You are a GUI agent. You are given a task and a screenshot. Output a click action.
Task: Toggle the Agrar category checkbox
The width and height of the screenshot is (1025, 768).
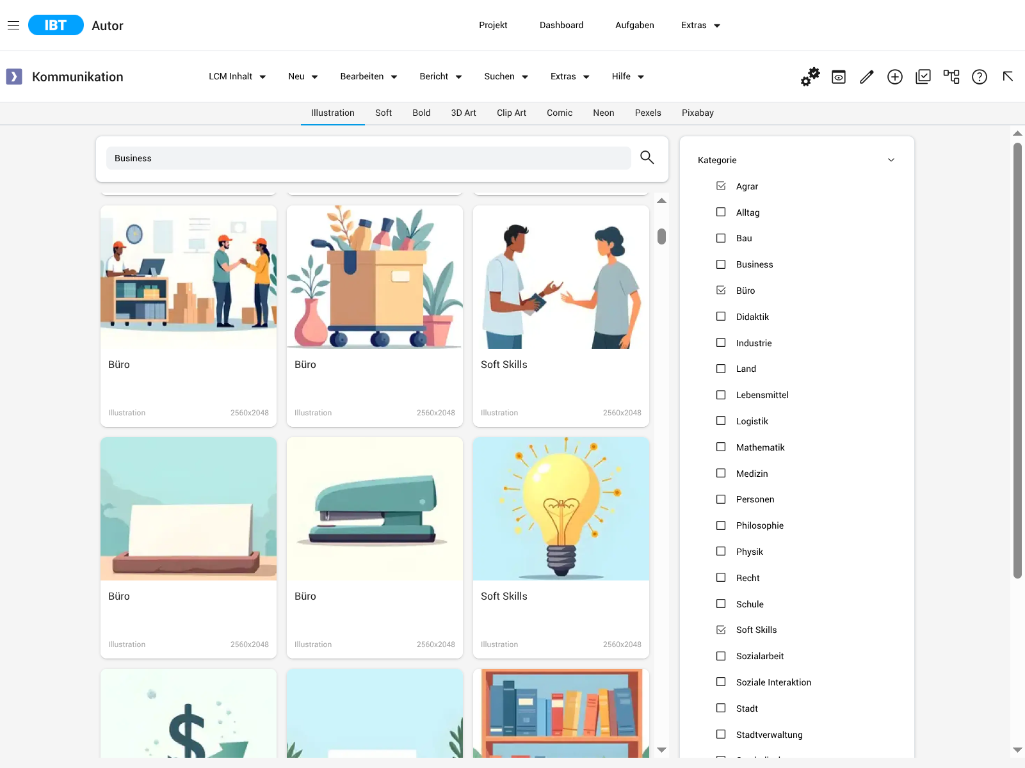(x=721, y=186)
